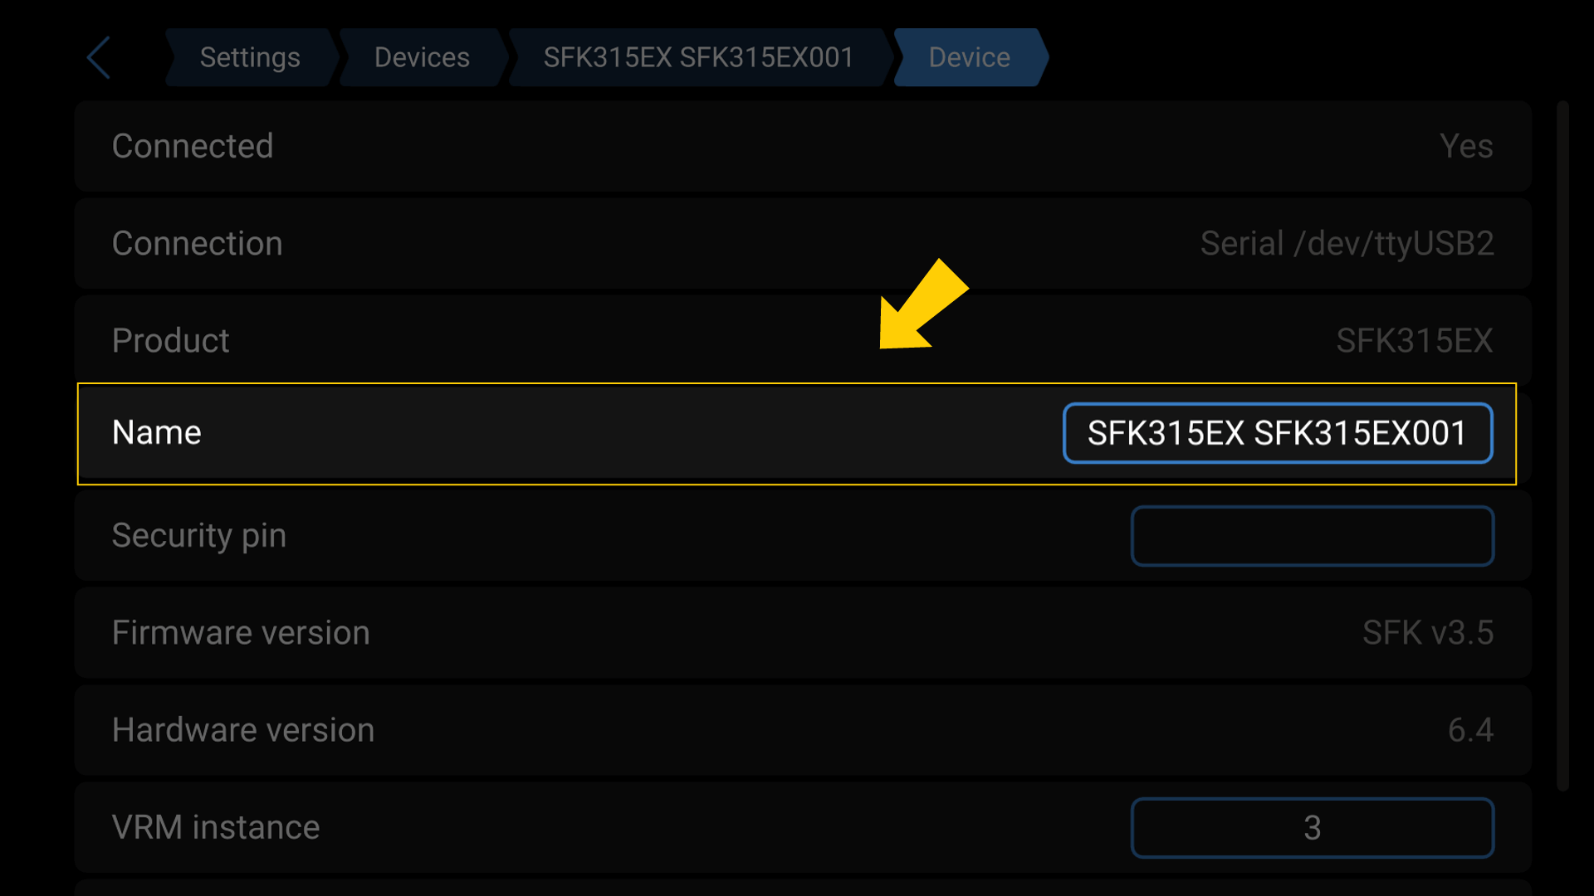Viewport: 1594px width, 896px height.
Task: Open the Devices breadcrumb tab
Action: pyautogui.click(x=422, y=56)
